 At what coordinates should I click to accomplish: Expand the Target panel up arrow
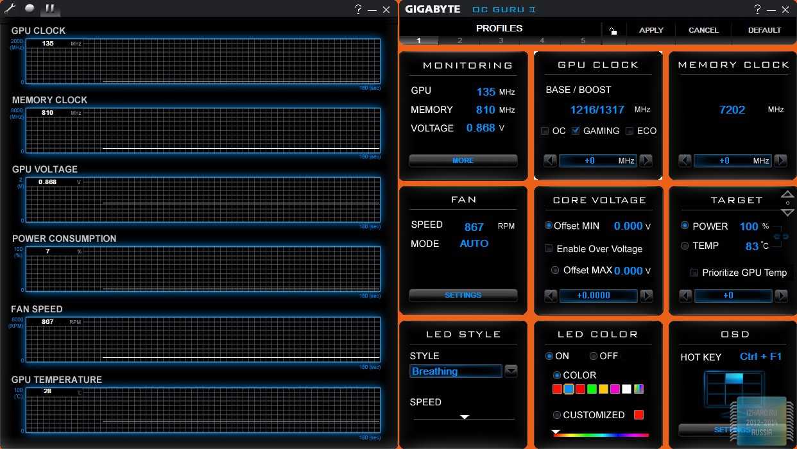coord(787,194)
